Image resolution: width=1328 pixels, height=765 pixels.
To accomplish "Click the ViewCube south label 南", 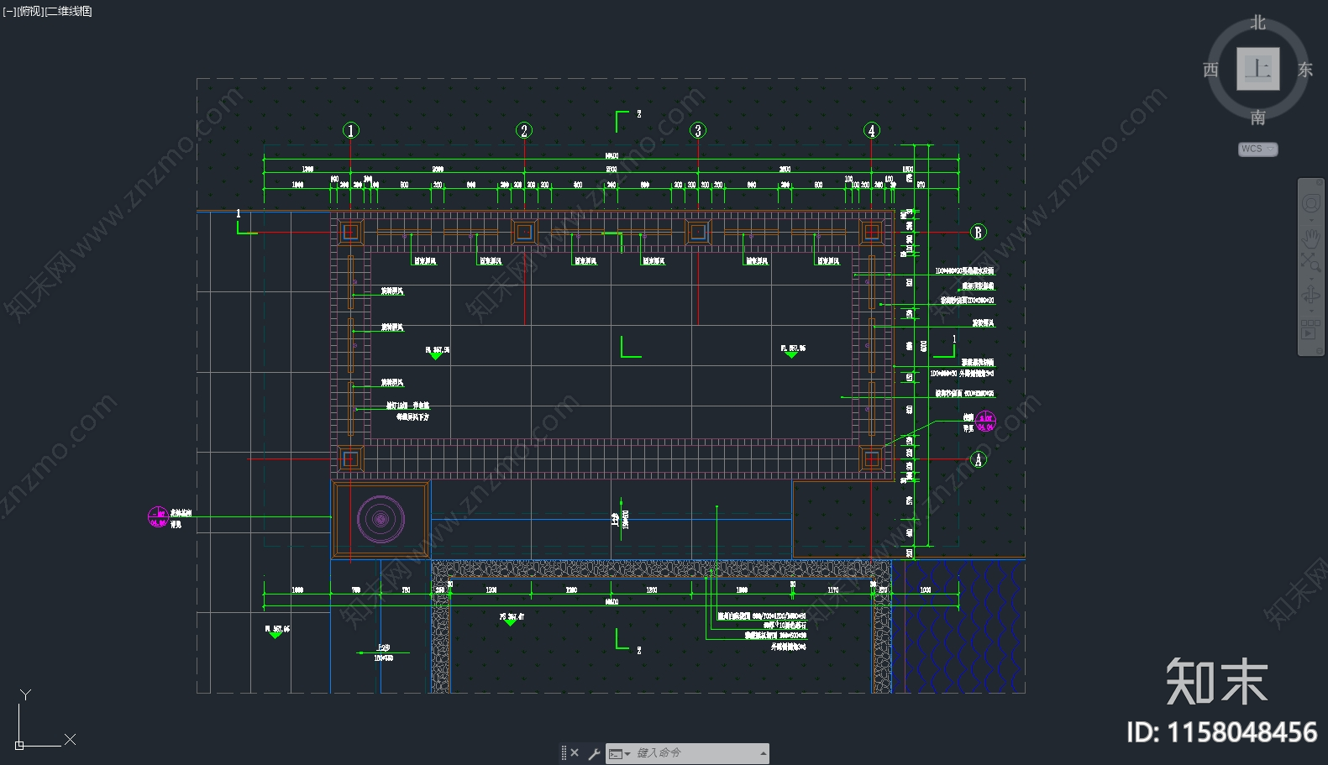I will tap(1257, 118).
